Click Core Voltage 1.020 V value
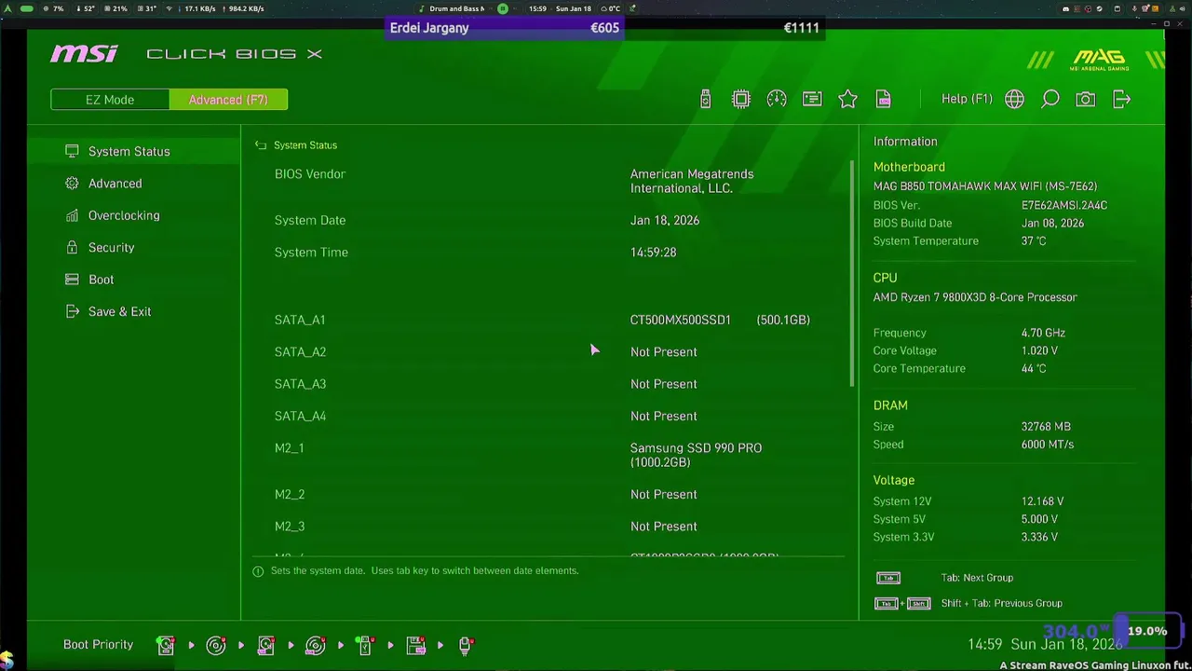1192x671 pixels. [1039, 350]
